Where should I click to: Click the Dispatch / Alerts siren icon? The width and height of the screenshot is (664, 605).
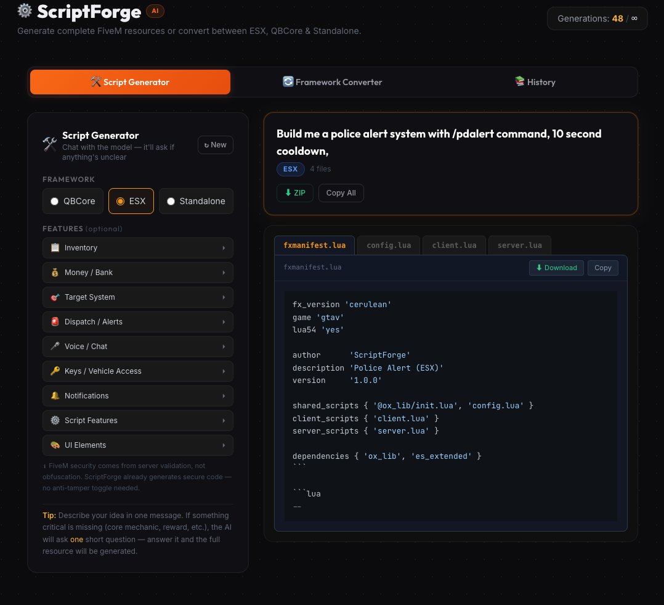[x=55, y=321]
